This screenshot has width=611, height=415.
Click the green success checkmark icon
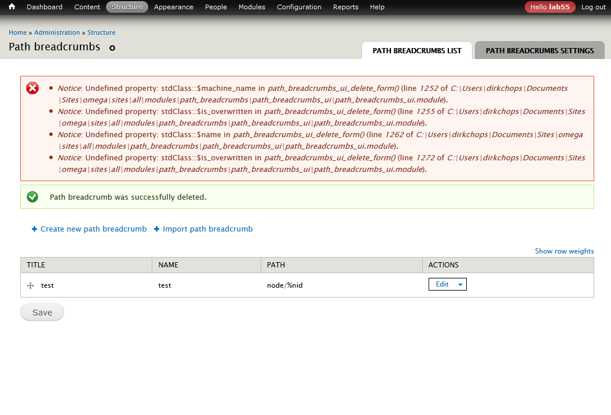[32, 197]
